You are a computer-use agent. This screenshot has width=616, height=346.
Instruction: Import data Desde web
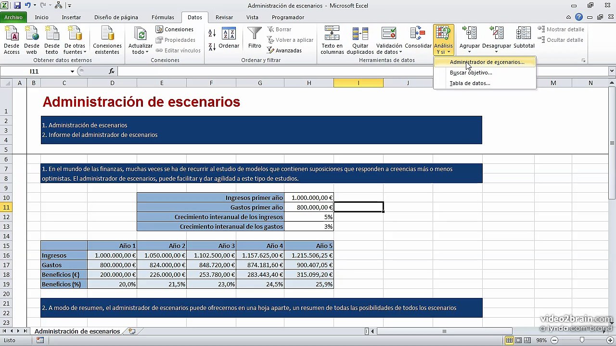tap(32, 40)
